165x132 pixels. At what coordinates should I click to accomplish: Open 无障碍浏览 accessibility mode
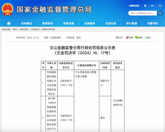[134, 6]
